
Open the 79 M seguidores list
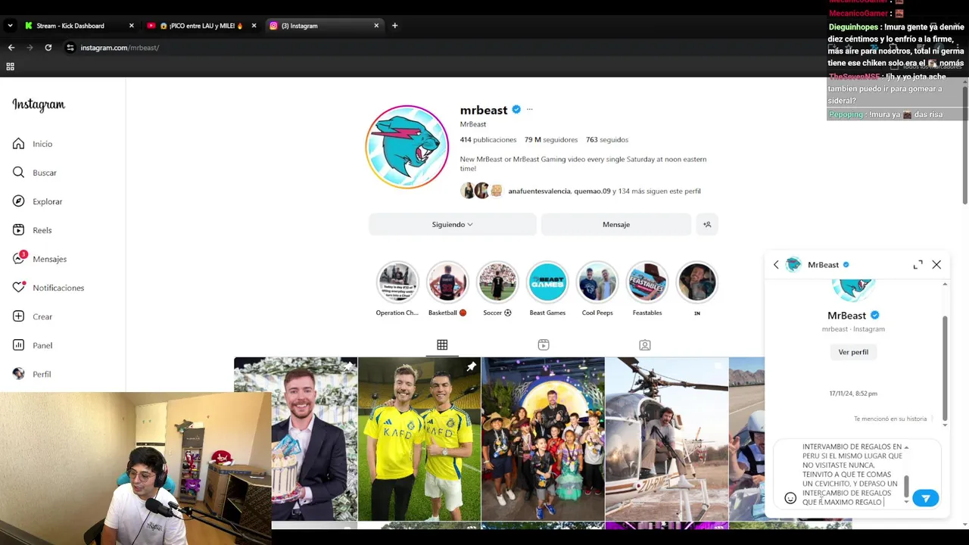(551, 139)
